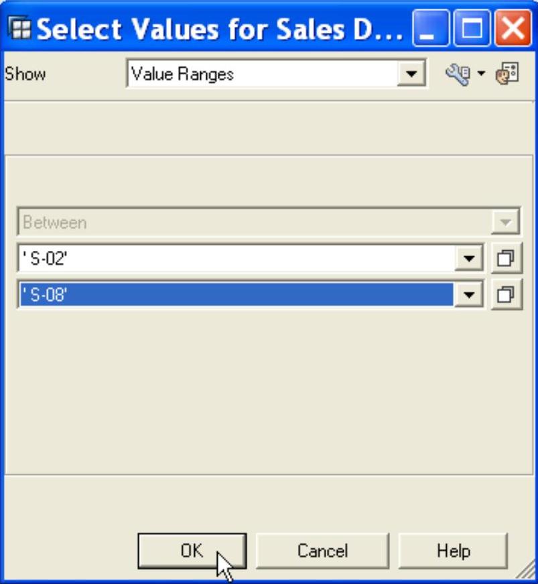Close the Select Values dialog
Screen dimensions: 538x584
click(x=512, y=30)
